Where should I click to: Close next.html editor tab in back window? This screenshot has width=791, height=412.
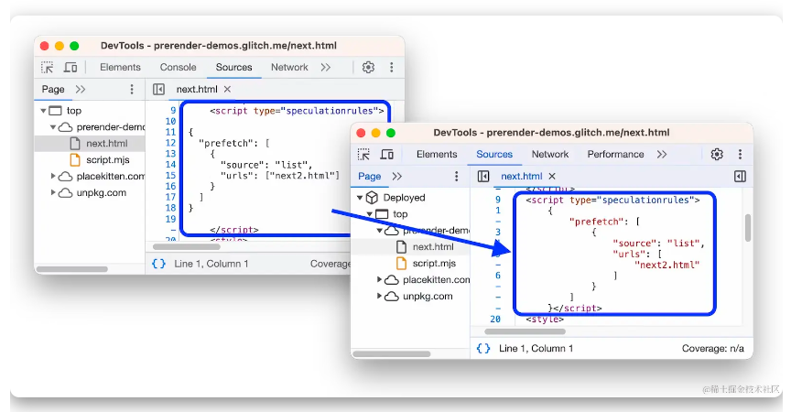pos(228,89)
